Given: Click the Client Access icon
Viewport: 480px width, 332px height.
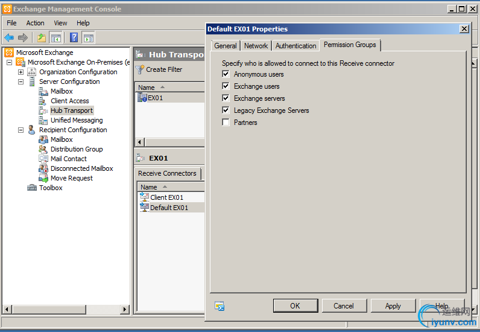Looking at the screenshot, I should click(x=43, y=101).
